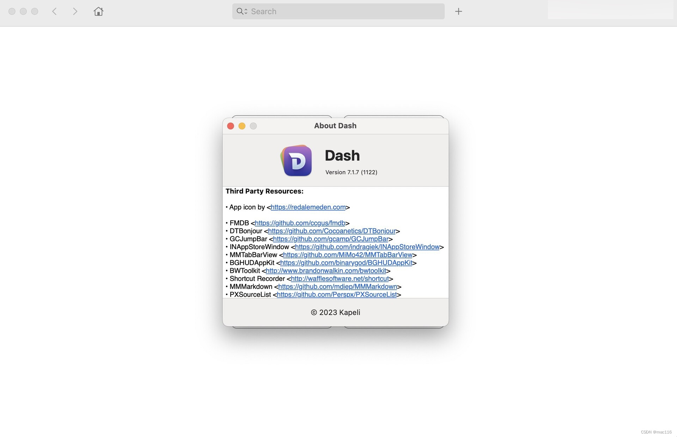Viewport: 677px width, 437px height.
Task: Click the main window red close button
Action: pyautogui.click(x=12, y=11)
